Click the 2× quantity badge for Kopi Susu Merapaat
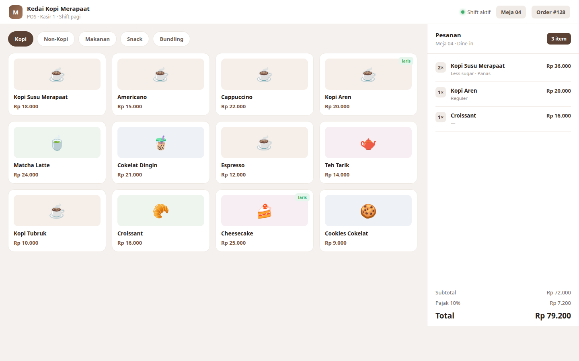The width and height of the screenshot is (579, 361). pos(441,67)
